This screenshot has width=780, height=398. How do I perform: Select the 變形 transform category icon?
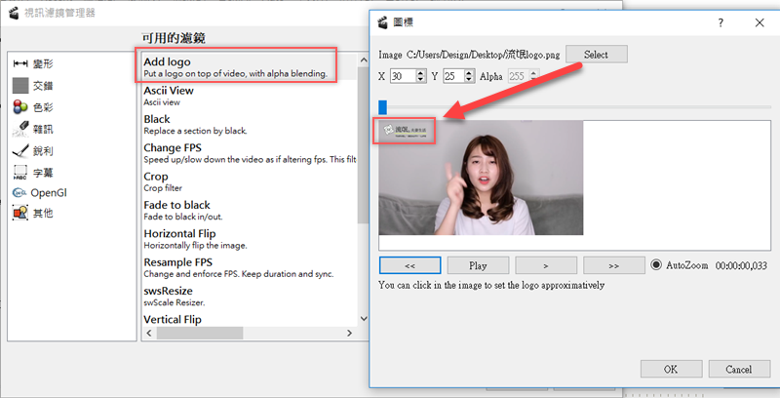click(20, 63)
